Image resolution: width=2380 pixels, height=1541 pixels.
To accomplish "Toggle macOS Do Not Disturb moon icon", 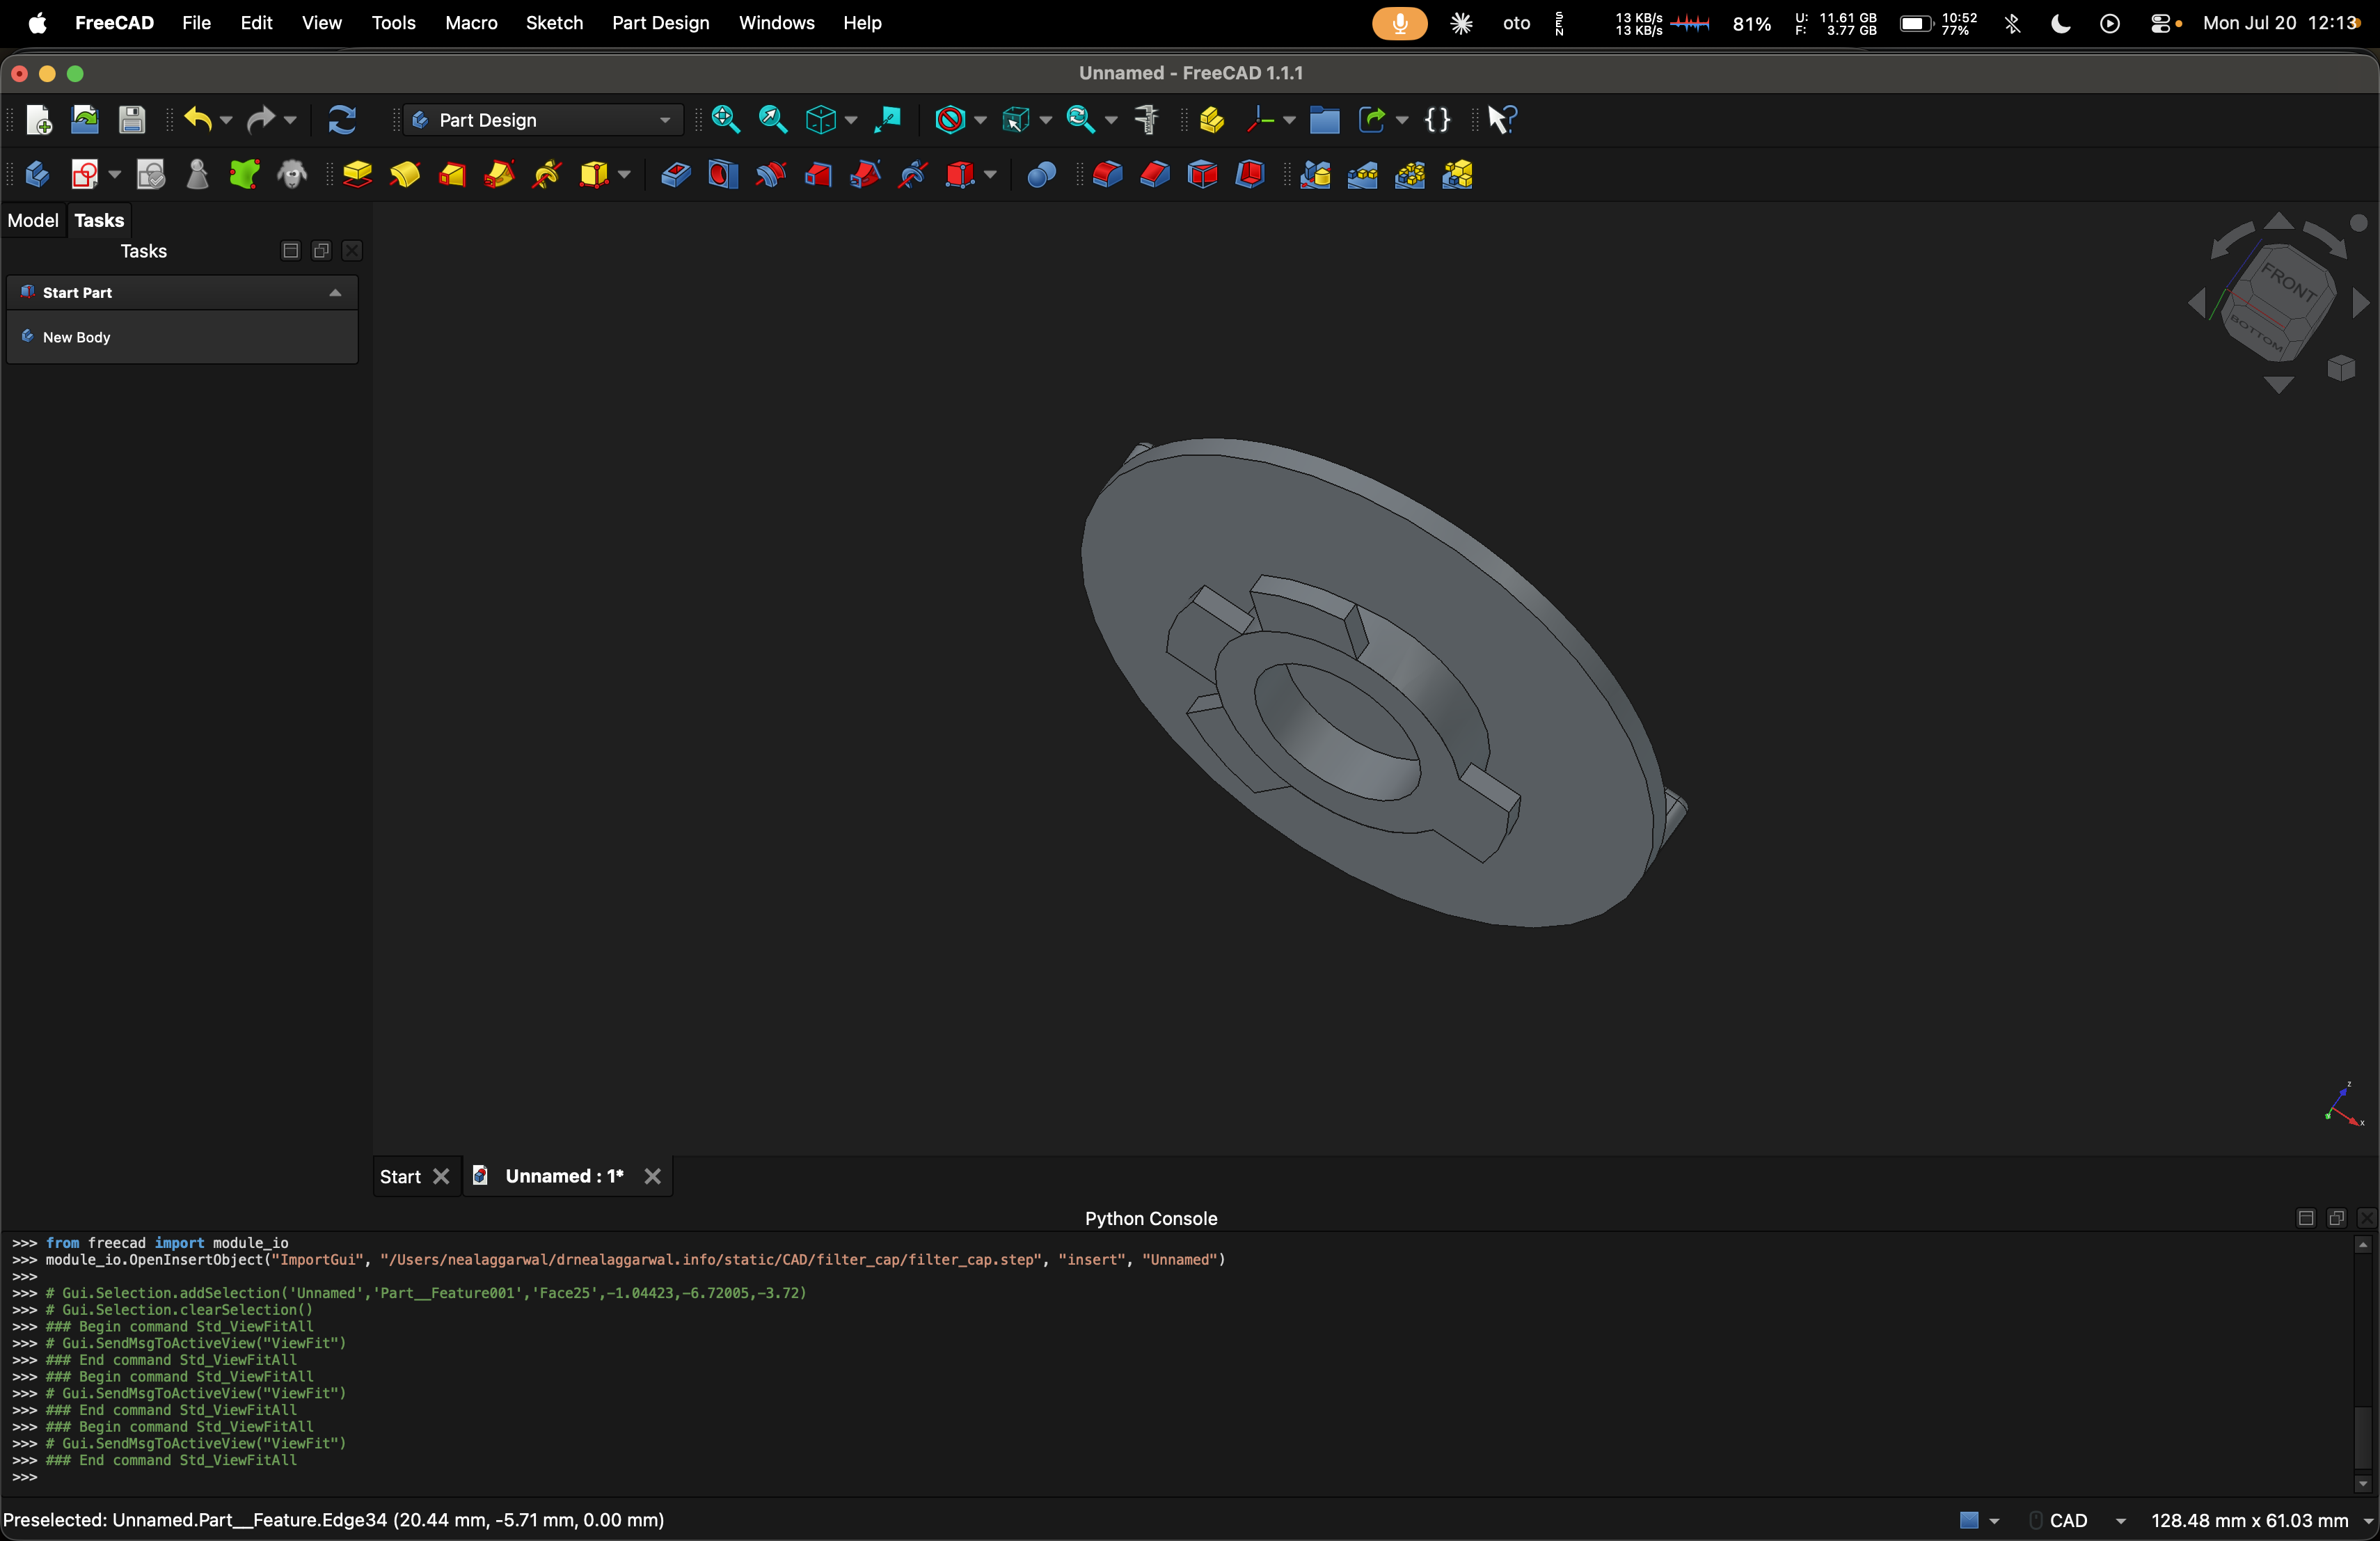I will point(2061,23).
